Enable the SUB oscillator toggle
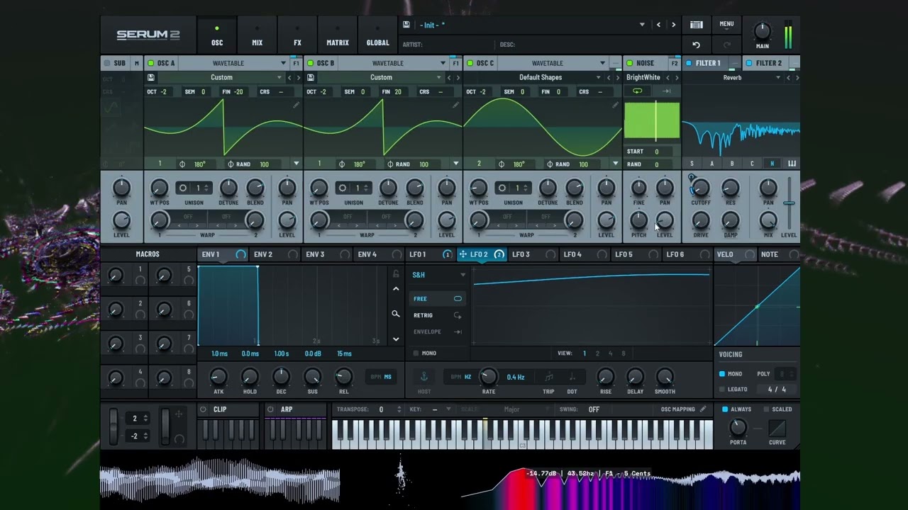Screen dimensions: 908x510 click(x=107, y=63)
